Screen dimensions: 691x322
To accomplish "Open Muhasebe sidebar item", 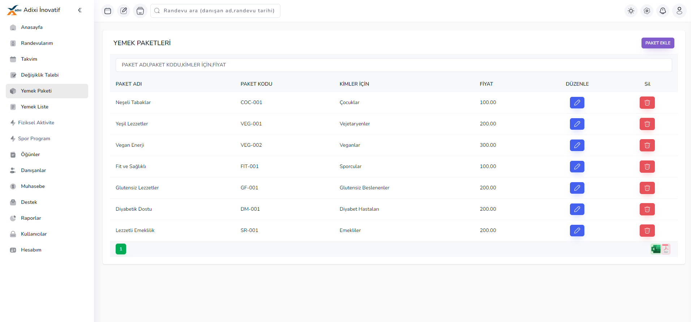I will coord(47,186).
